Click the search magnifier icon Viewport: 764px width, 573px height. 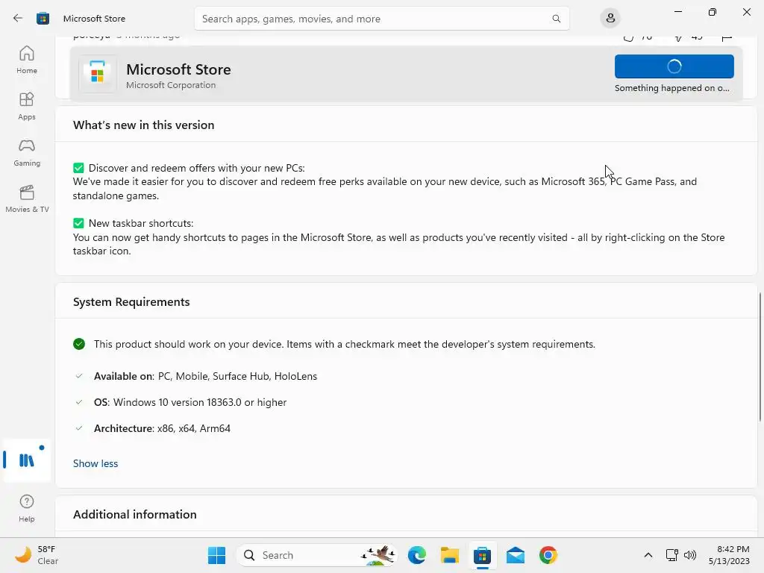[x=556, y=19]
